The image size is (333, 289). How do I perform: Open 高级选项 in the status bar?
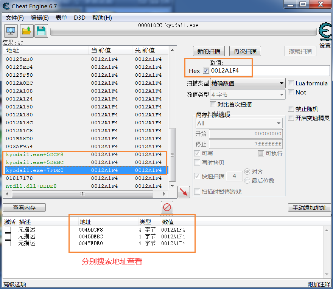point(15,284)
